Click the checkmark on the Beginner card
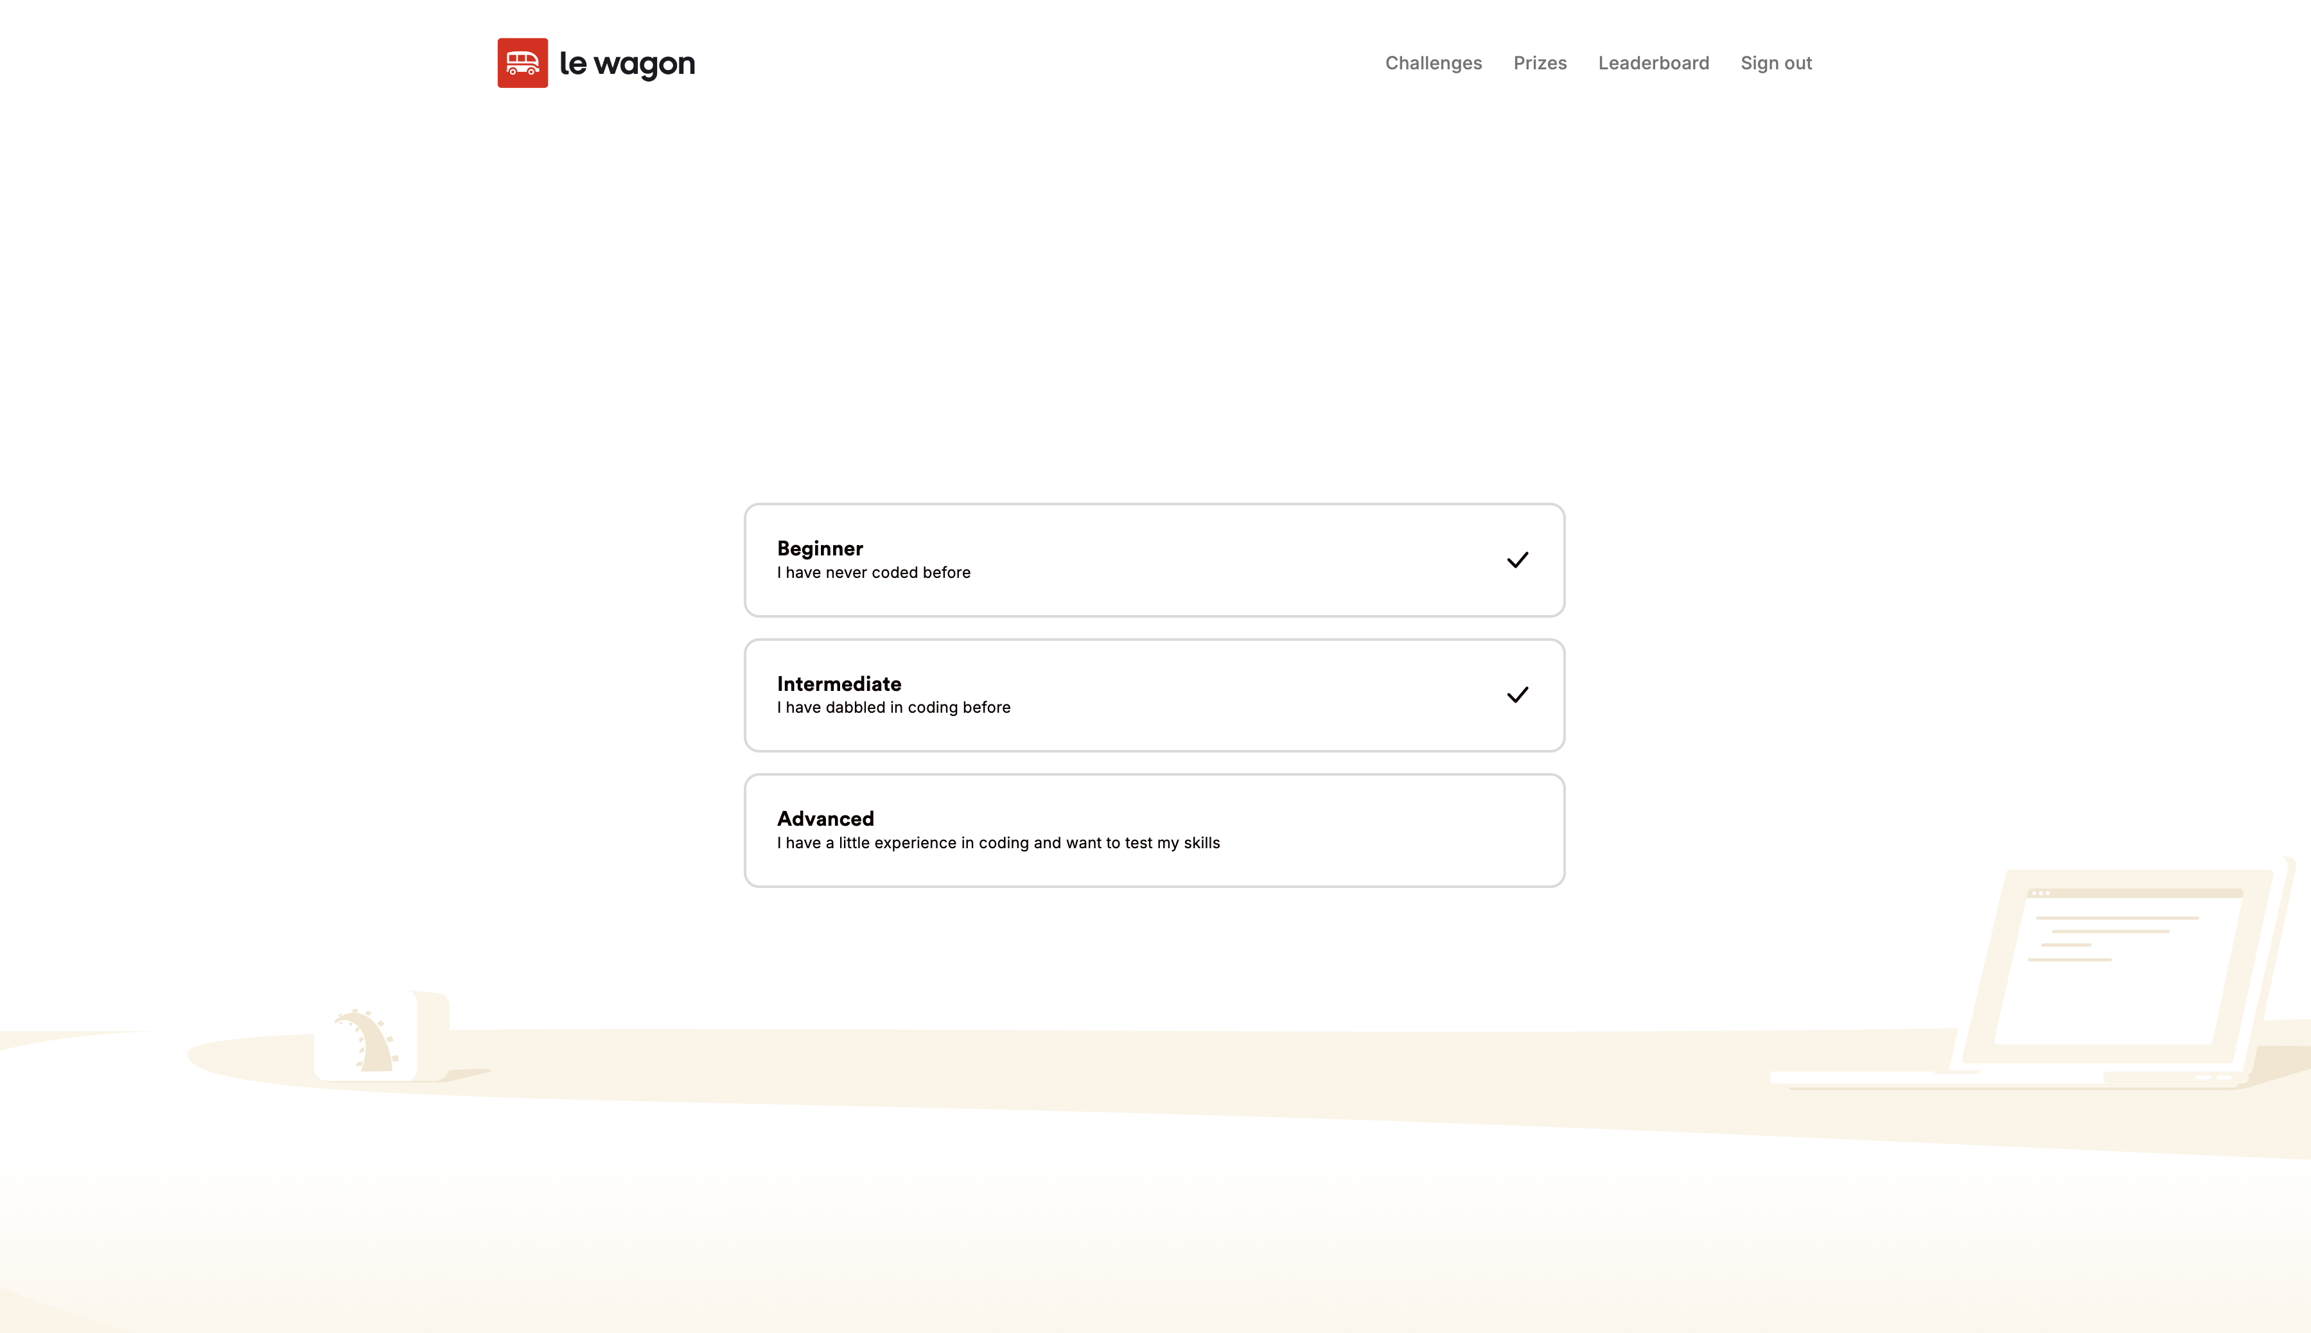 pos(1517,559)
